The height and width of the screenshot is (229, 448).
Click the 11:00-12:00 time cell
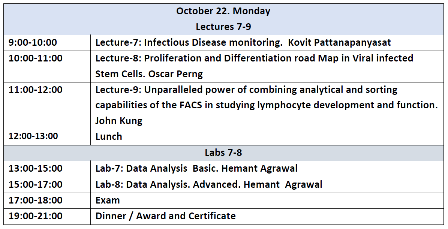[x=36, y=90]
